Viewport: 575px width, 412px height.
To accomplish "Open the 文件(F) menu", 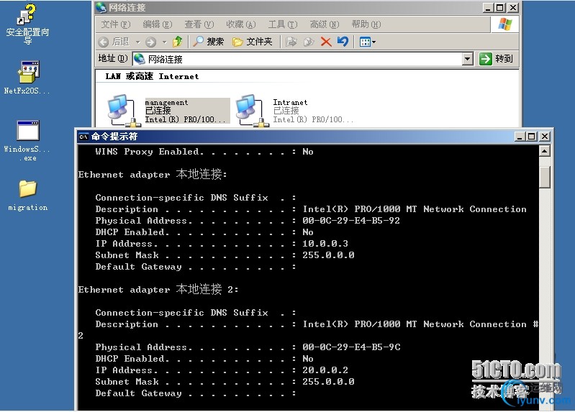I will point(116,24).
